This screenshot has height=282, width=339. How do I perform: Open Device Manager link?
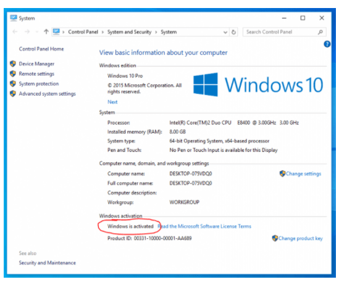36,64
